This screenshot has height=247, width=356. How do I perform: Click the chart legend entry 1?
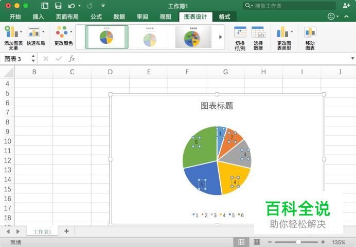click(195, 215)
